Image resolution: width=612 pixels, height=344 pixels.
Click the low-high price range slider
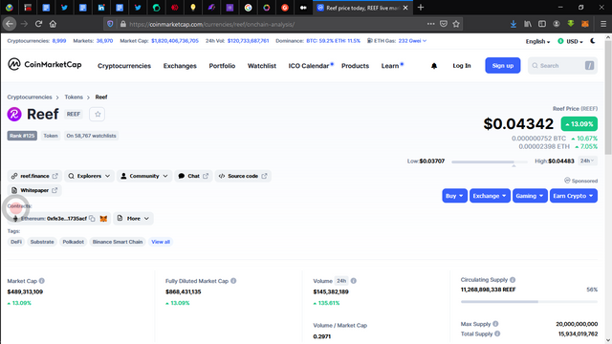(x=490, y=161)
